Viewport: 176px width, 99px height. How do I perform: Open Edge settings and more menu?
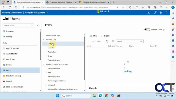[x=167, y=7]
